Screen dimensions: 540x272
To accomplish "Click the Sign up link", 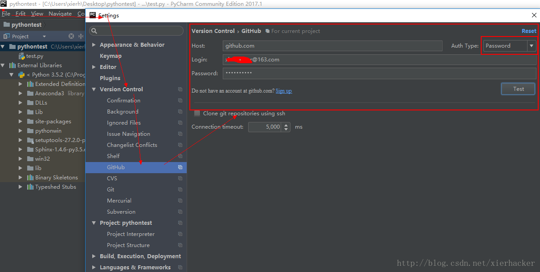I will point(284,91).
